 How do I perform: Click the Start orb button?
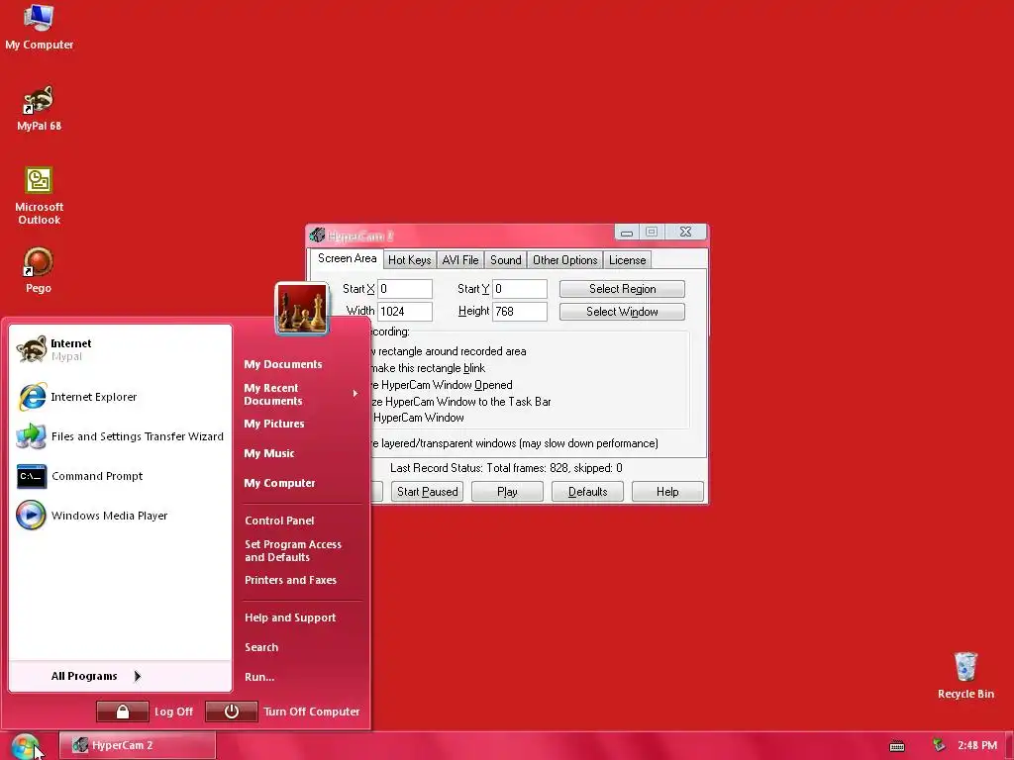pyautogui.click(x=26, y=746)
